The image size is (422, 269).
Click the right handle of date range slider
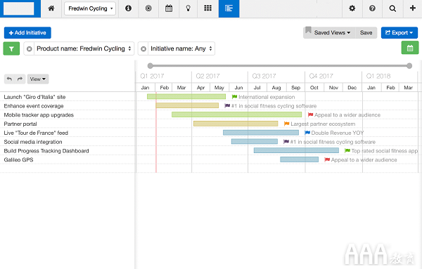click(x=409, y=66)
